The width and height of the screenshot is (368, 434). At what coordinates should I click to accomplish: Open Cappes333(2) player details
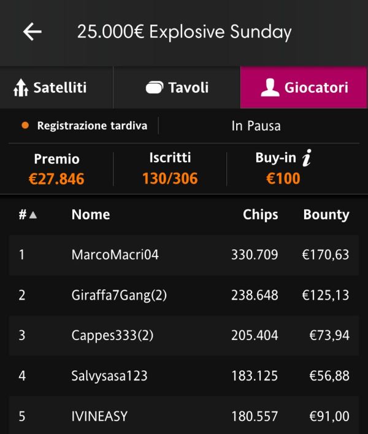[184, 335]
